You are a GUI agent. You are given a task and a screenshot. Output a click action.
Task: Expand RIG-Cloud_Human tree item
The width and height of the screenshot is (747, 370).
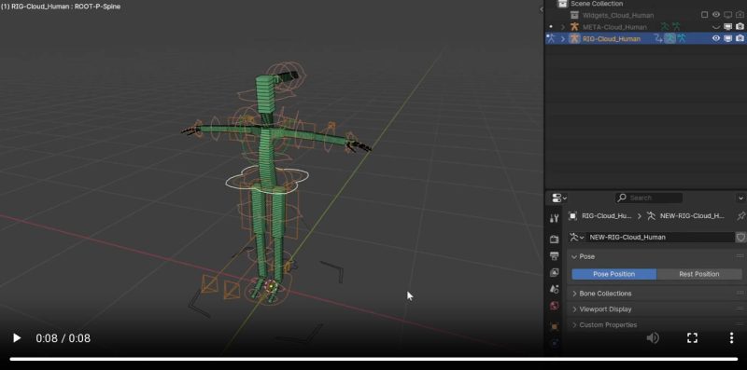tap(563, 39)
